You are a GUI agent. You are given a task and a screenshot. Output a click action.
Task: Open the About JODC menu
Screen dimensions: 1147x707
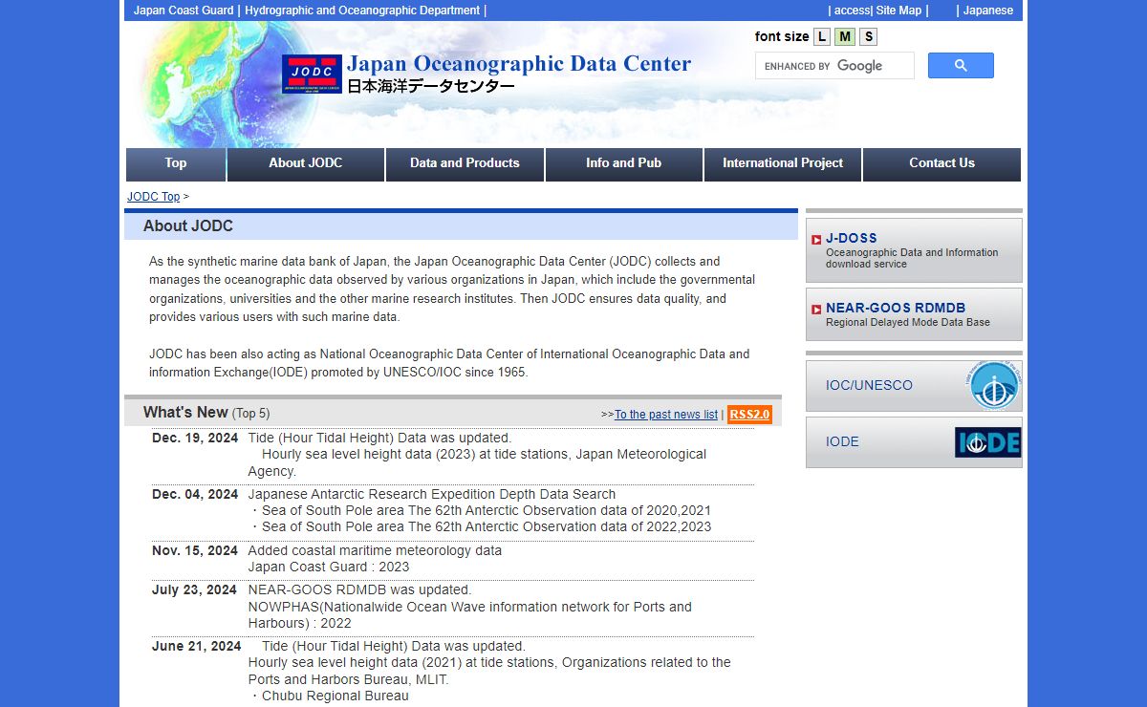(x=306, y=164)
